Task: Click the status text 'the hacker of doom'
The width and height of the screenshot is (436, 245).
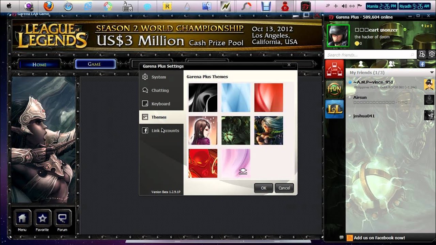Action: (372, 37)
